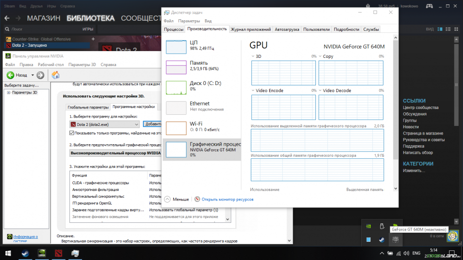Toggle show only programs found checkbox

(x=71, y=133)
